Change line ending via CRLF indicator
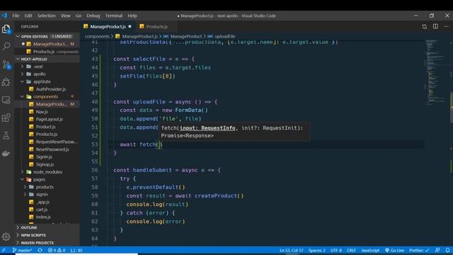Screen dimensions: 453x255 click(x=351, y=250)
